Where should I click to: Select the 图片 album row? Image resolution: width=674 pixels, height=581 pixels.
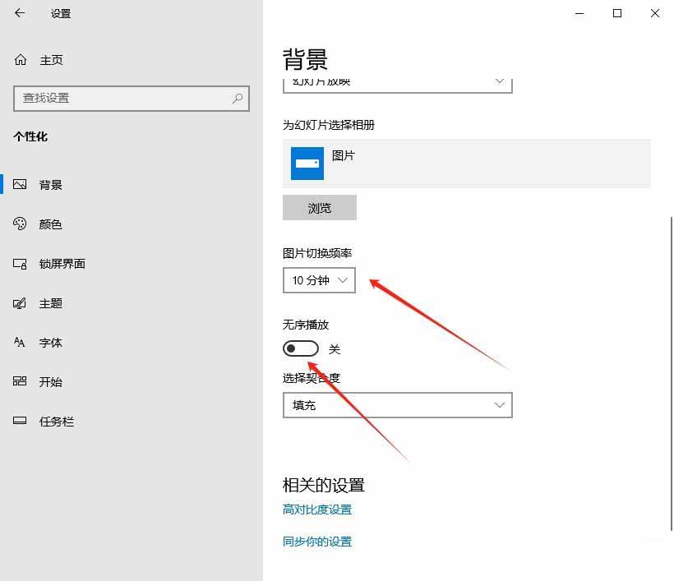tap(467, 164)
